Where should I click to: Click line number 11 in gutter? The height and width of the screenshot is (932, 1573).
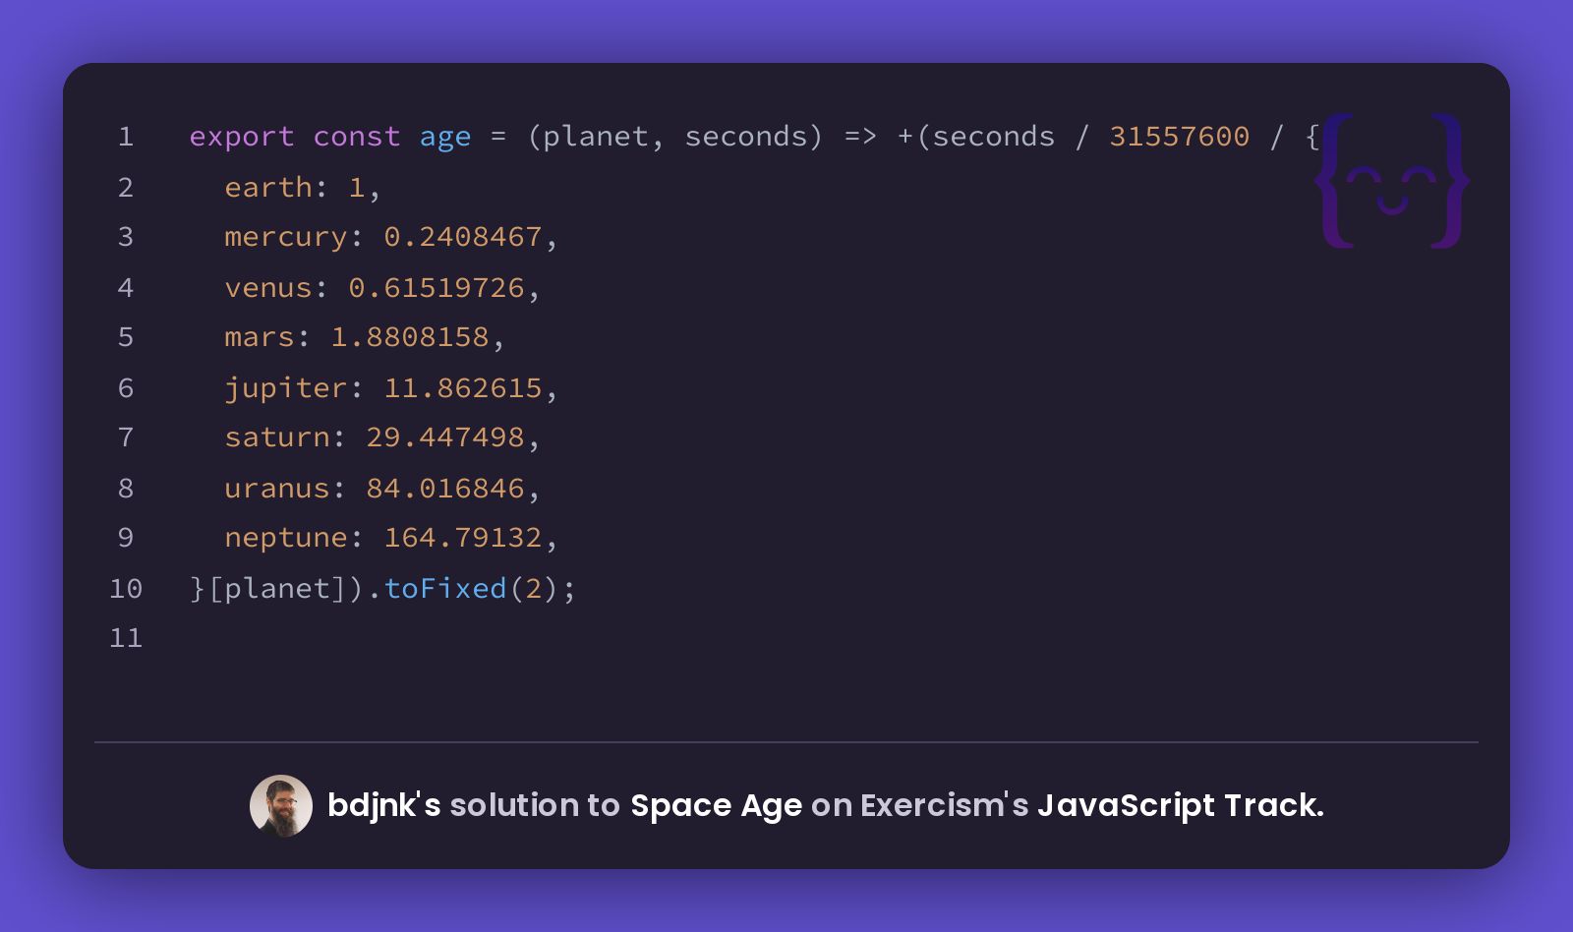[x=126, y=638]
